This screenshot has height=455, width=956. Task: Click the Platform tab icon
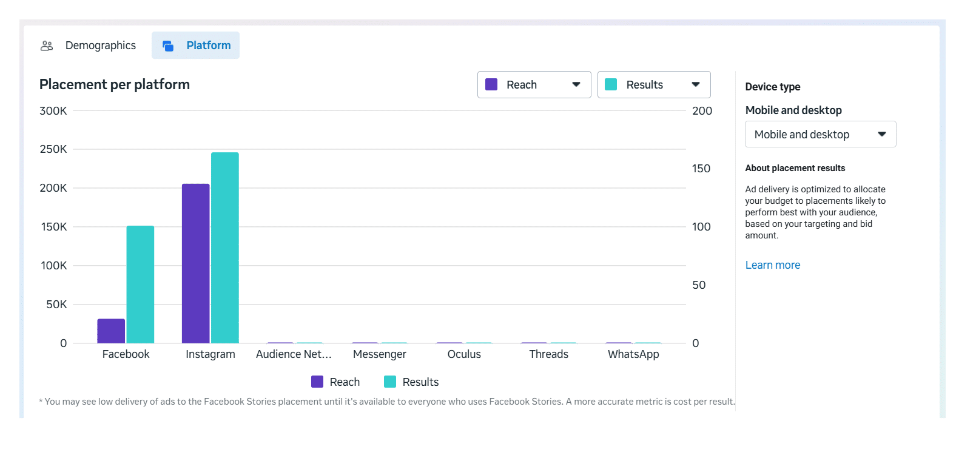point(168,45)
